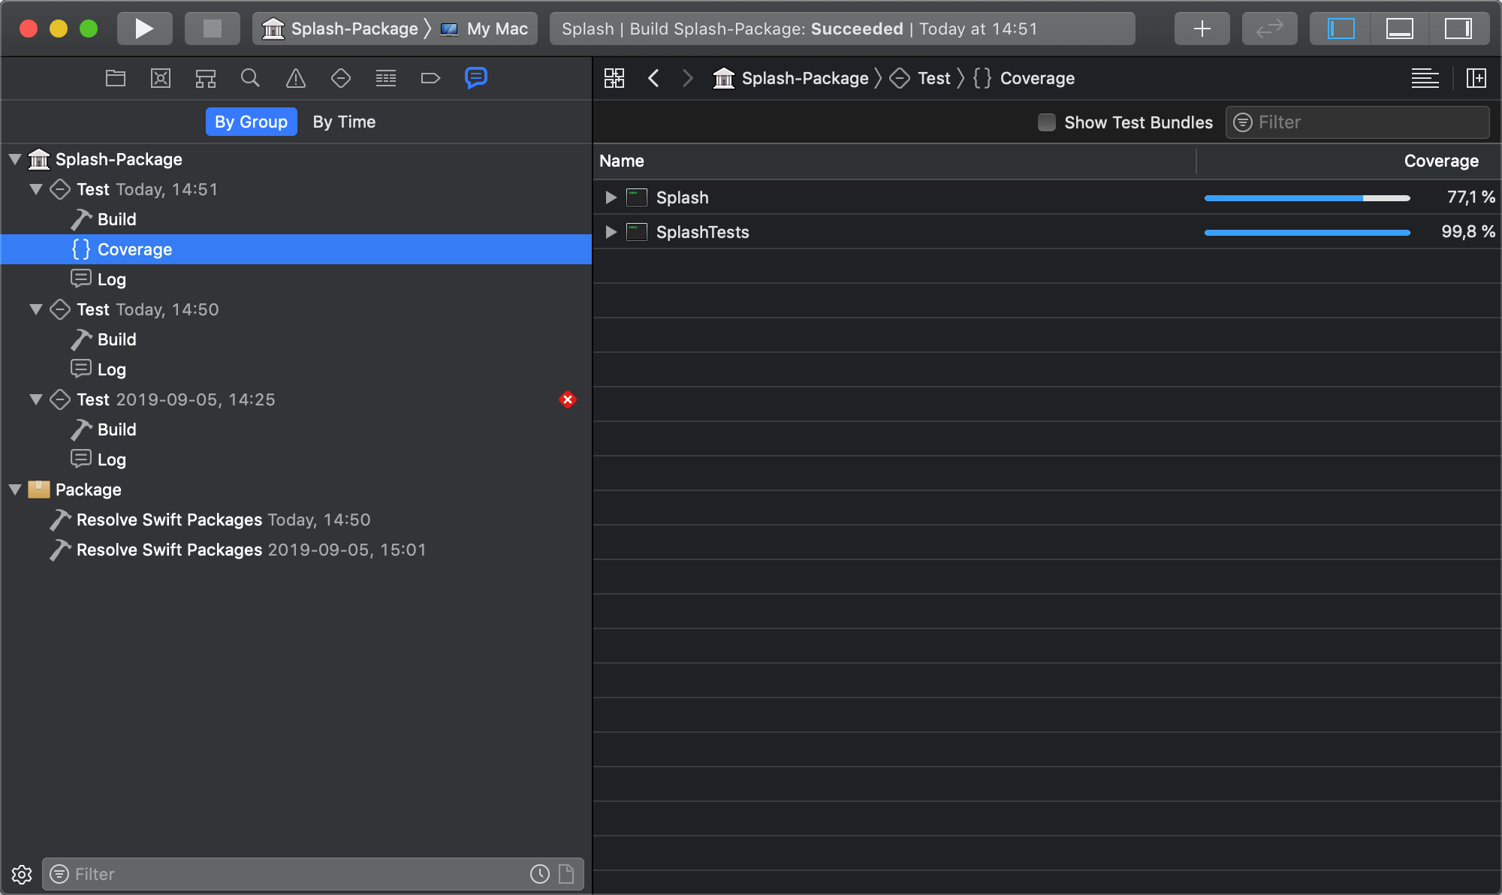
Task: Switch to By Time view
Action: 343,120
